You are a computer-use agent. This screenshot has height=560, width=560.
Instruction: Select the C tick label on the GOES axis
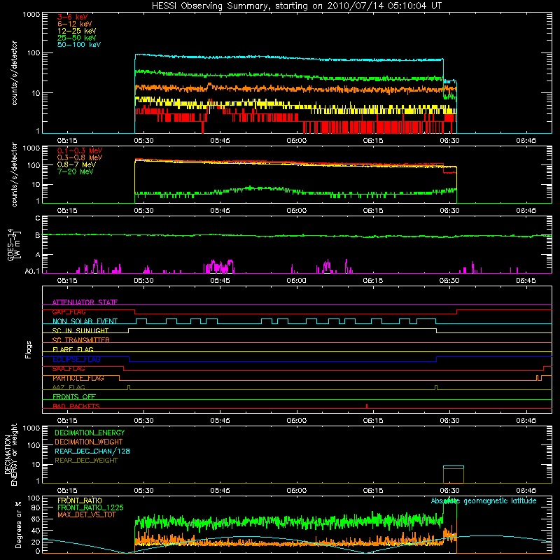[x=38, y=218]
